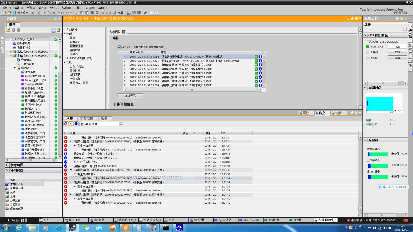
Task: Select 诊断状态 in the navigation
Action: (75, 42)
